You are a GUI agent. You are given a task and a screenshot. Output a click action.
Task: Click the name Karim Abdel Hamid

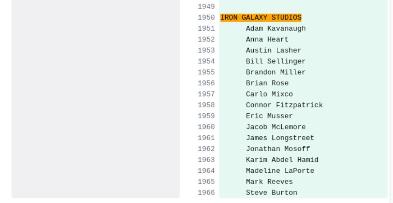[x=282, y=160]
